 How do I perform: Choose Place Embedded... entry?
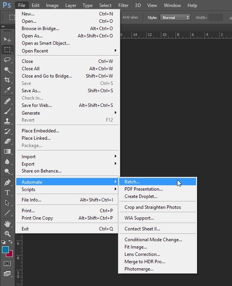67,131
